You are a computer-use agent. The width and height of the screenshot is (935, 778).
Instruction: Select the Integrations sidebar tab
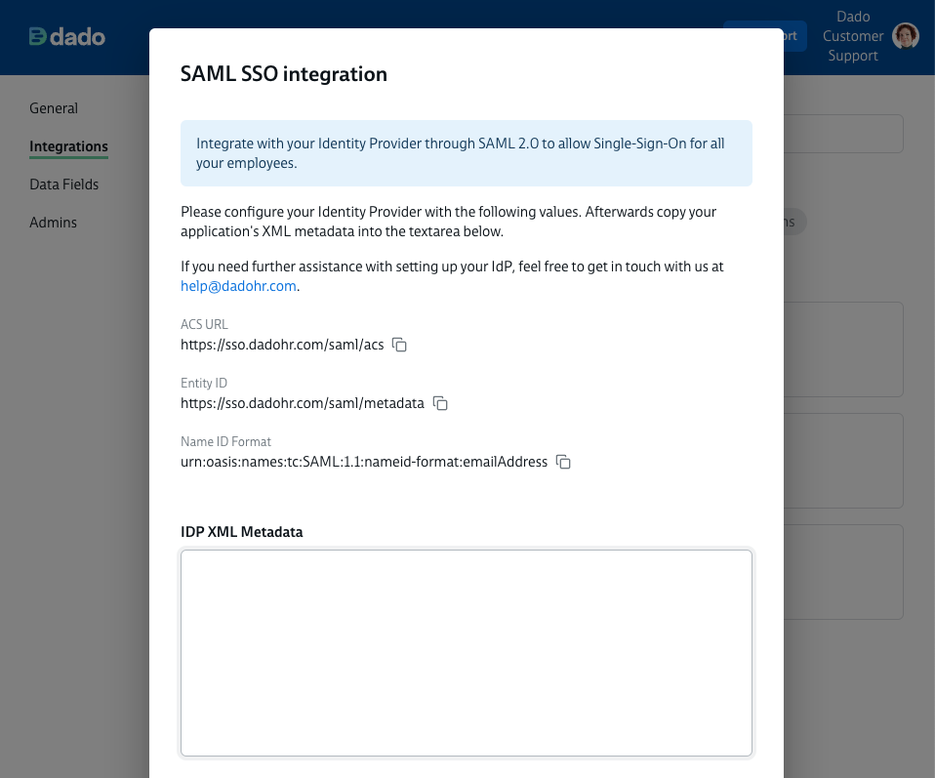point(68,146)
